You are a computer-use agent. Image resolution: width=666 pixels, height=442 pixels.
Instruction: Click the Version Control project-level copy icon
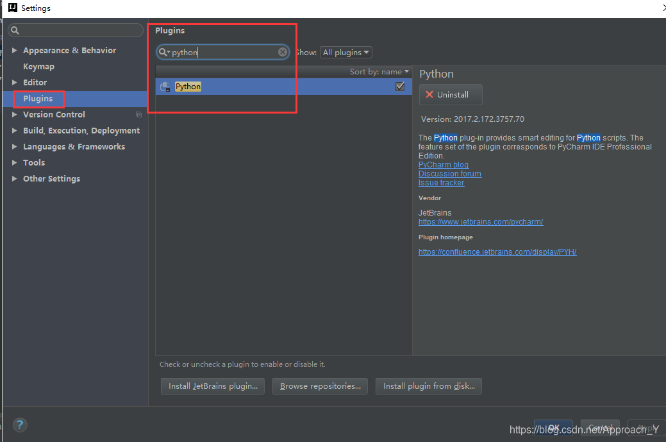click(138, 114)
